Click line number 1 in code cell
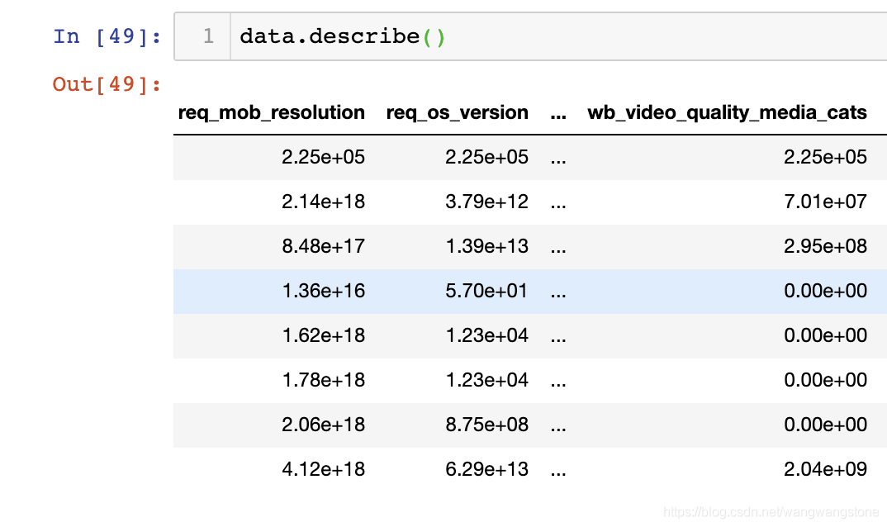Image resolution: width=887 pixels, height=527 pixels. tap(207, 37)
